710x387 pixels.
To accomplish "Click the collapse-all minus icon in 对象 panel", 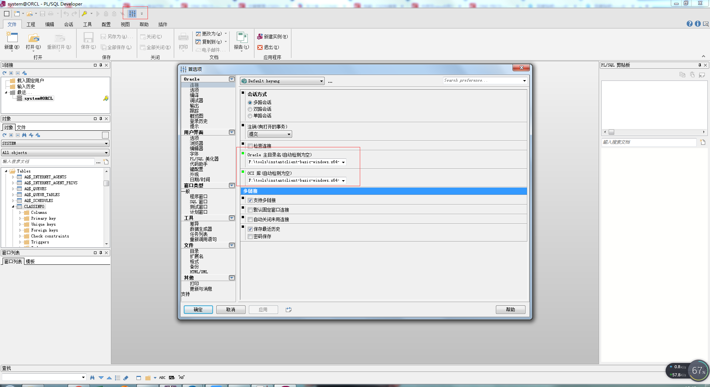I will pos(18,135).
